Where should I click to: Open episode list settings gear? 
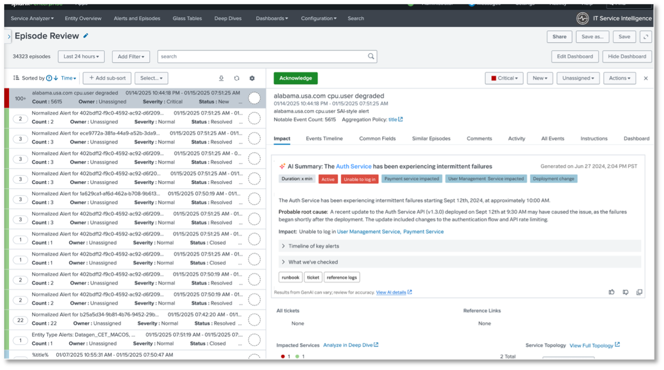point(252,78)
